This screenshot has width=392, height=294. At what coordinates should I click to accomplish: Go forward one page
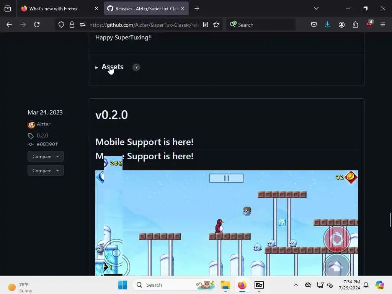pyautogui.click(x=23, y=25)
